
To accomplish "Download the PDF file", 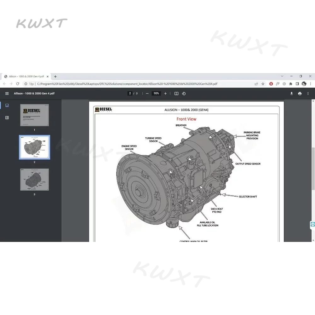I will click(x=291, y=94).
